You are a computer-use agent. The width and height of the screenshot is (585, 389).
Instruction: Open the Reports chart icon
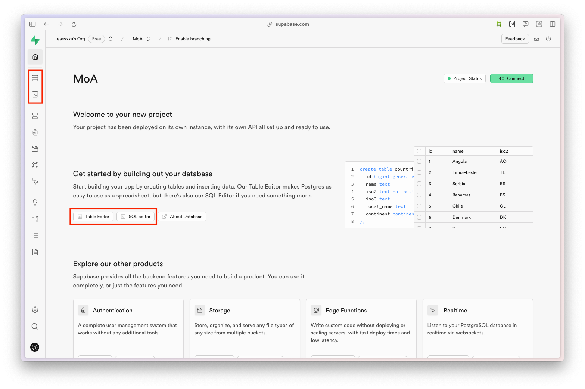click(35, 219)
